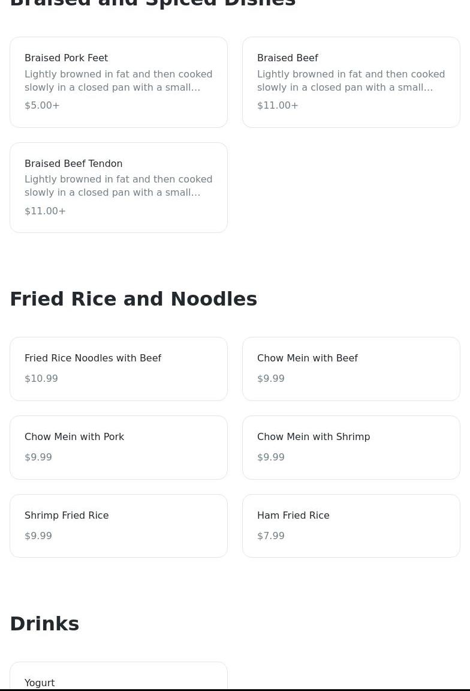The height and width of the screenshot is (691, 470).
Task: Click the Braised Pork Feet description text
Action: tap(118, 80)
